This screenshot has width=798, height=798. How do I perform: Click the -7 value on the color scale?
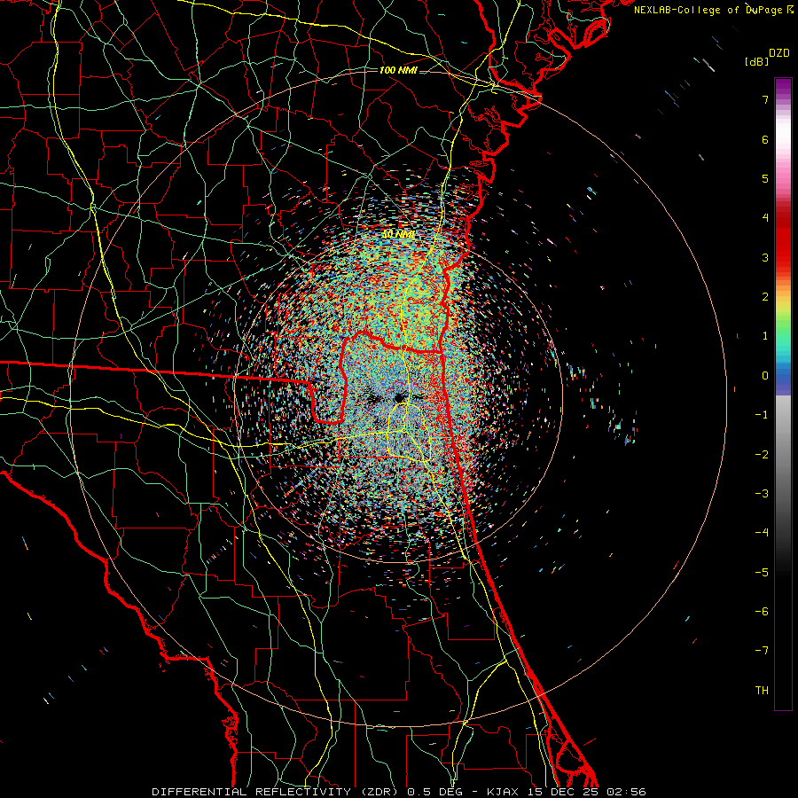pyautogui.click(x=762, y=651)
